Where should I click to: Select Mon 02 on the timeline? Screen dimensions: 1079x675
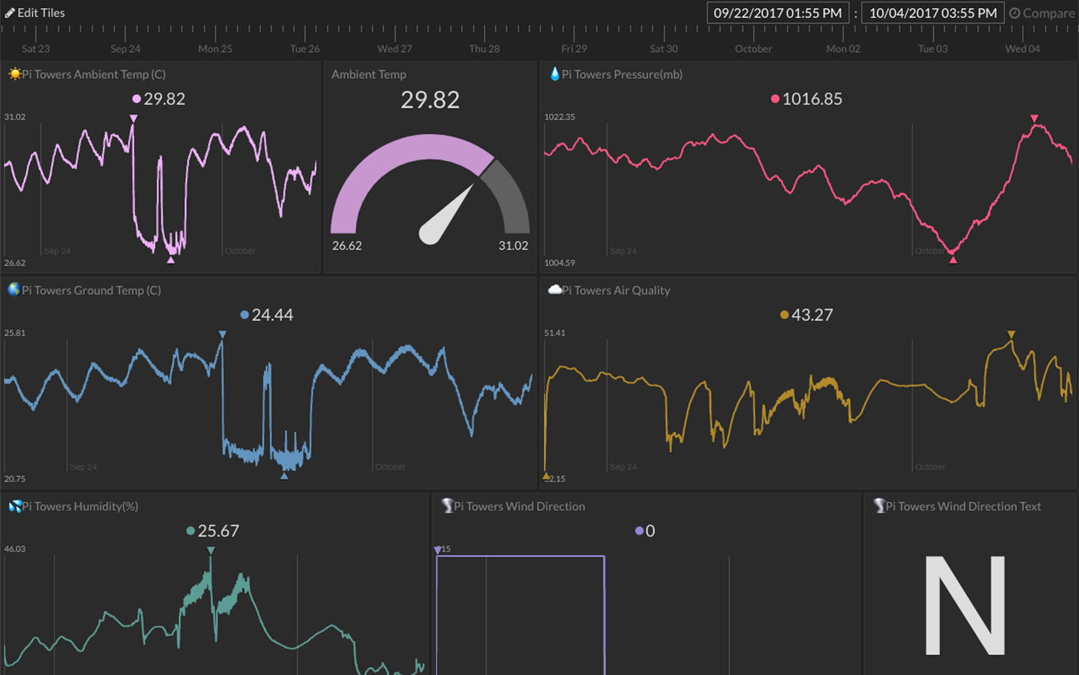843,49
